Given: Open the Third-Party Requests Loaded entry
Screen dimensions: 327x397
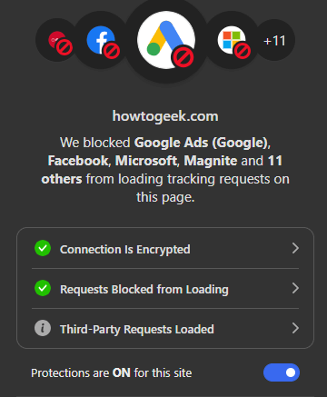Looking at the screenshot, I should pos(165,328).
